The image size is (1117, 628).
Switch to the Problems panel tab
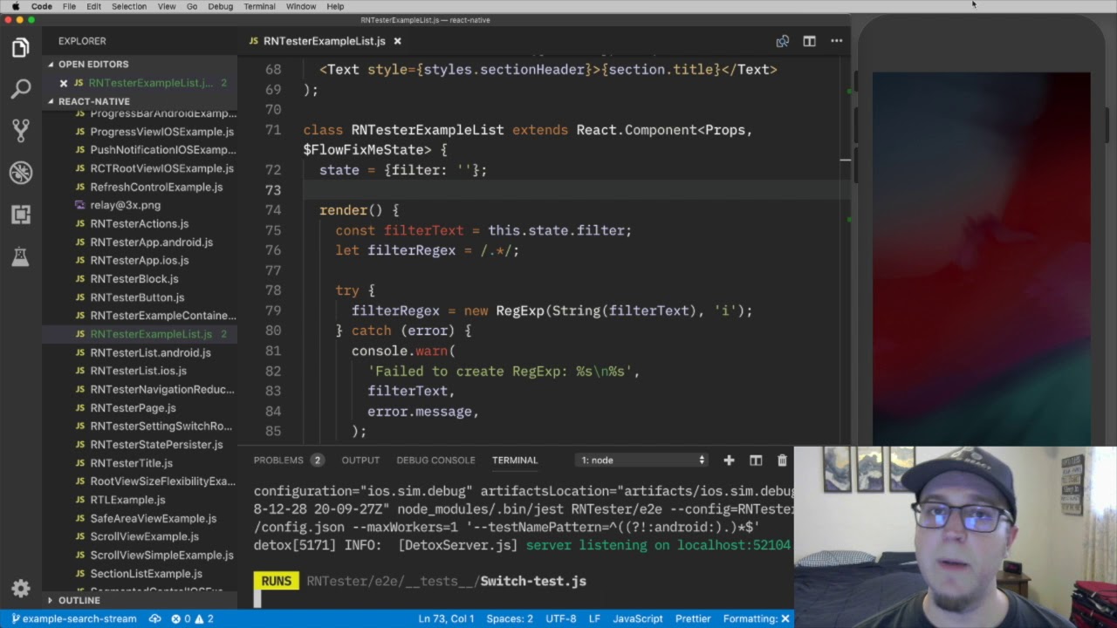(x=289, y=460)
